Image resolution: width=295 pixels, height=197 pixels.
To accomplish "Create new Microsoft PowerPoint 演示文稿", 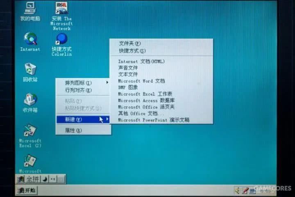I will click(x=161, y=120).
